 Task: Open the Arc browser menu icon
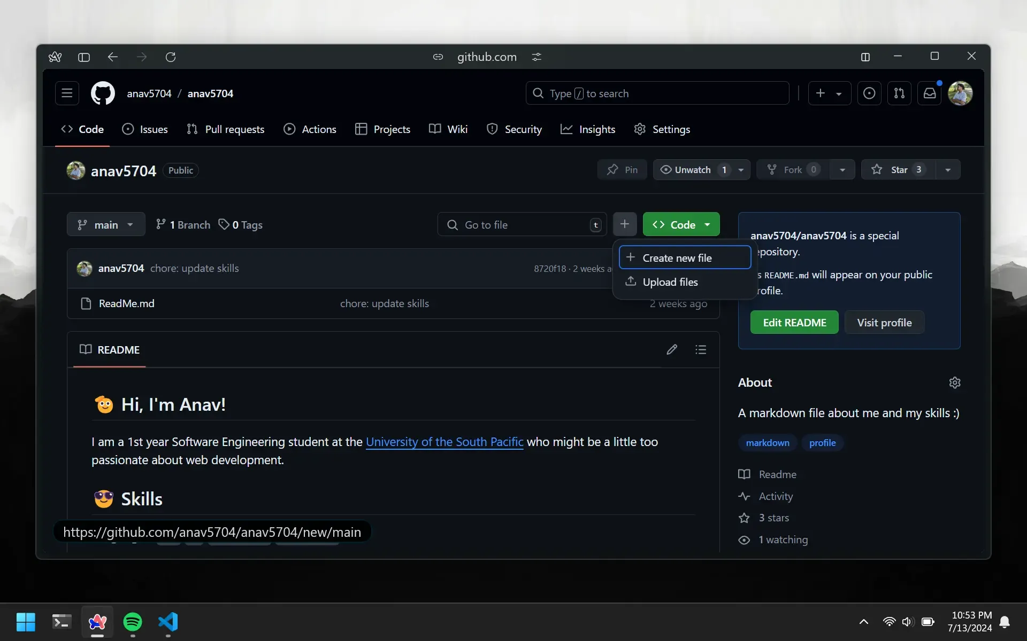click(55, 57)
